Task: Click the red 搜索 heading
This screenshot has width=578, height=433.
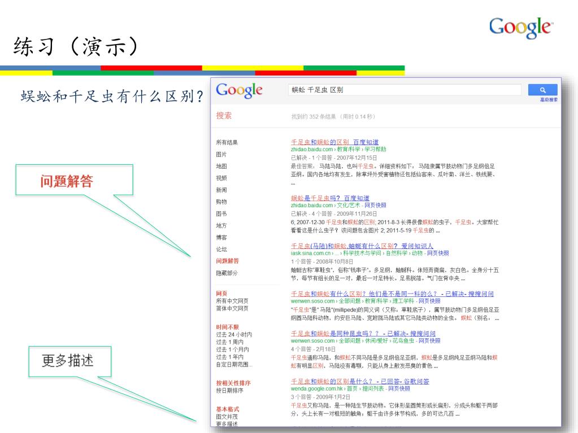Action: pos(224,116)
